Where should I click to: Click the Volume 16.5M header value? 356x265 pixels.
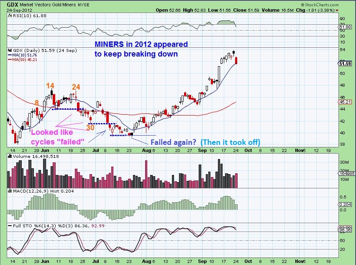coord(277,10)
